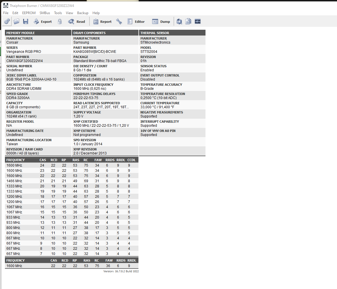Viewport: 337px width, 289px height.
Task: Click the magnifier search icon in toolbar
Action: click(179, 21)
